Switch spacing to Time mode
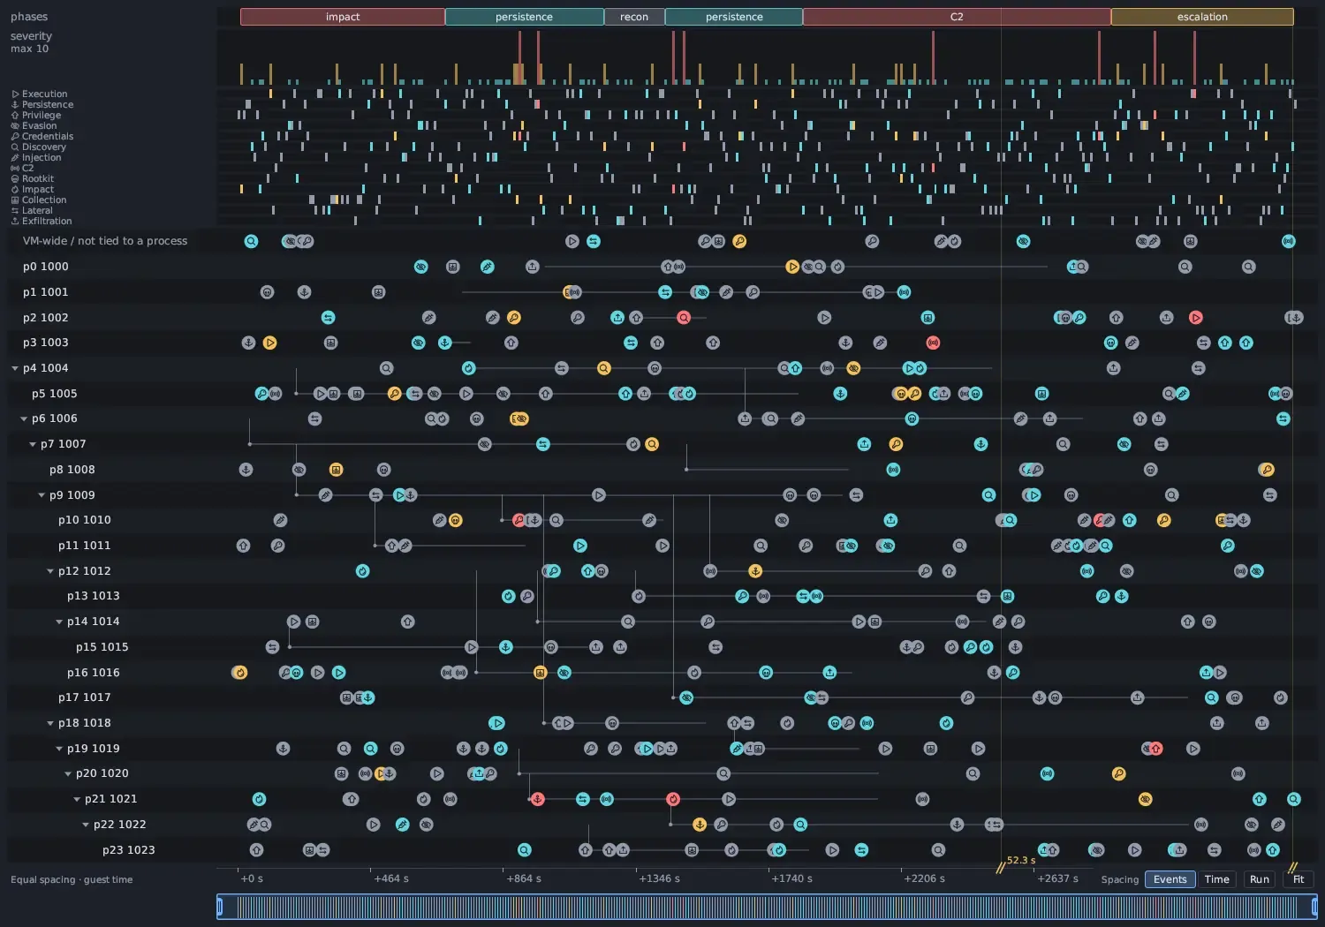 (1216, 879)
